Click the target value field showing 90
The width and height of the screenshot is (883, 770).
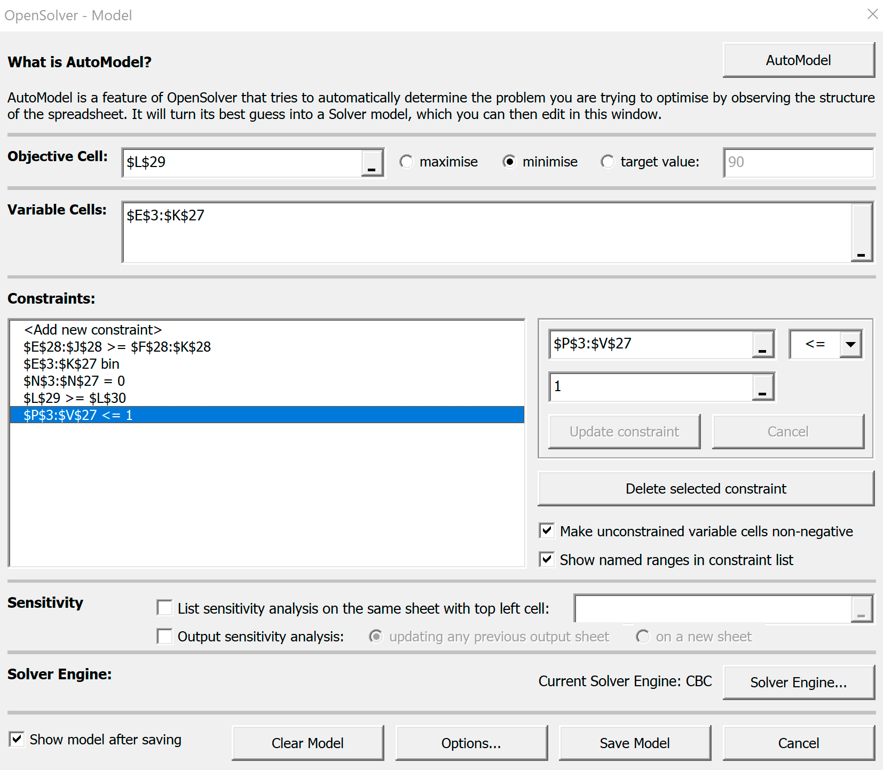click(x=799, y=163)
